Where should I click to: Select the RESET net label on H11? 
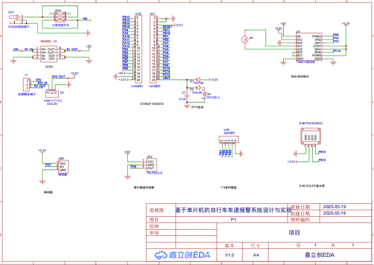[x=168, y=27]
